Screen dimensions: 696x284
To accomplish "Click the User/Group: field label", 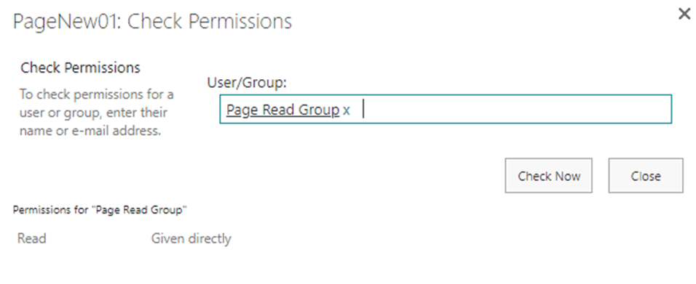I will (x=248, y=82).
